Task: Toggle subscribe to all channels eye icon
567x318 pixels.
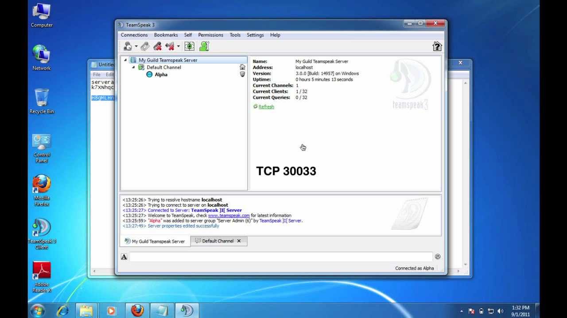Action: click(x=190, y=46)
